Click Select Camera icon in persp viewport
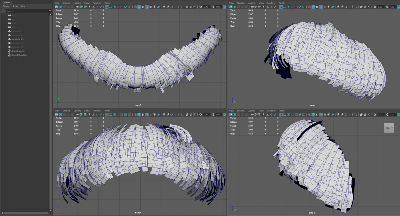This screenshot has width=400, height=216. tap(252, 7)
